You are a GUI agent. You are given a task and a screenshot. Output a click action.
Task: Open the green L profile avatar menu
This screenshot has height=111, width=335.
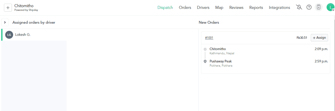(x=330, y=8)
